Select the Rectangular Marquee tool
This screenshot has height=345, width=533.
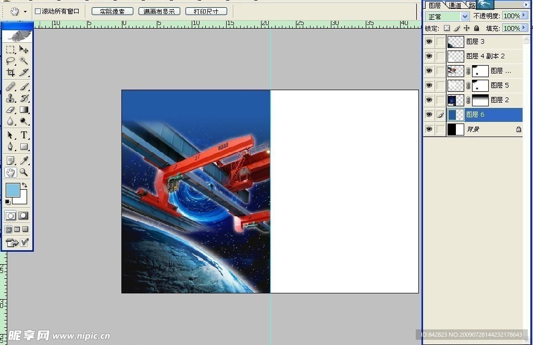(10, 50)
